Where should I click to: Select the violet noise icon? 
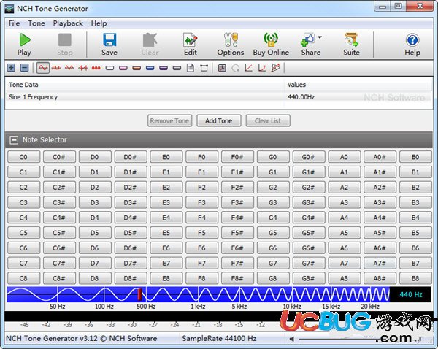[x=164, y=68]
